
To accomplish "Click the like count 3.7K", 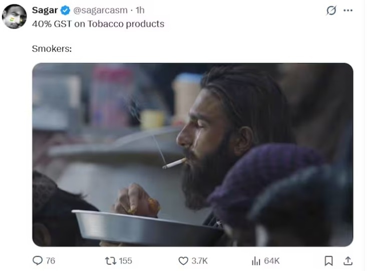I will click(x=199, y=260).
